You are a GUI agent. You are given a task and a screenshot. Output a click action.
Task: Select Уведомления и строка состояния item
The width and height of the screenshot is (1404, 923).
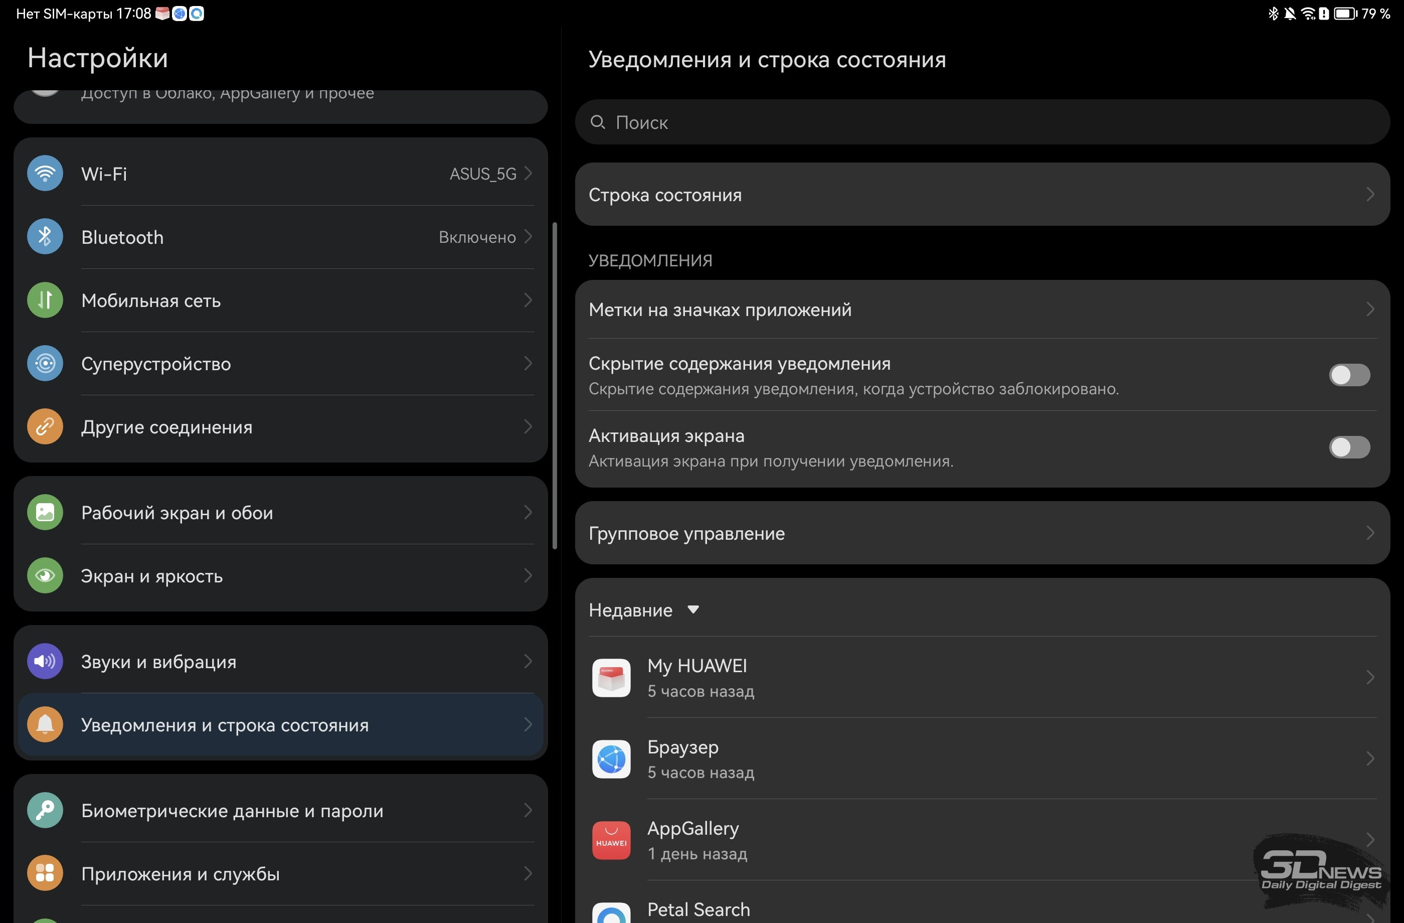(x=281, y=724)
